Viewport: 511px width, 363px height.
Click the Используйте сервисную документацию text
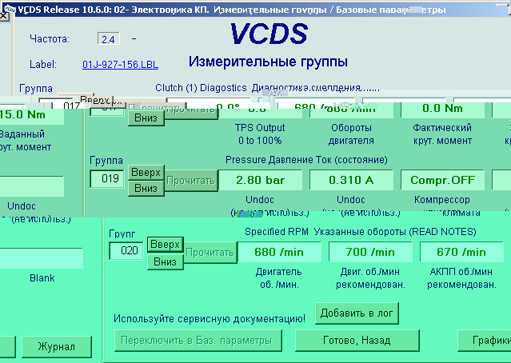tap(210, 318)
